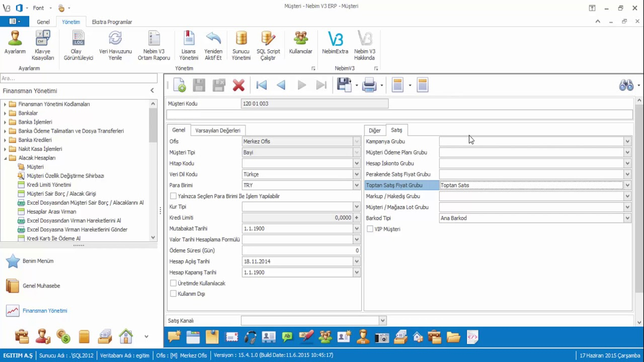Image resolution: width=644 pixels, height=362 pixels.
Task: Launch Olay Görüntüleyici from ribbon
Action: point(78,45)
